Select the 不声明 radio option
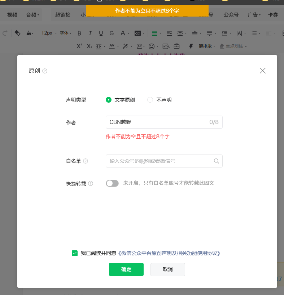Viewport: 284px width, 295px height. point(150,100)
